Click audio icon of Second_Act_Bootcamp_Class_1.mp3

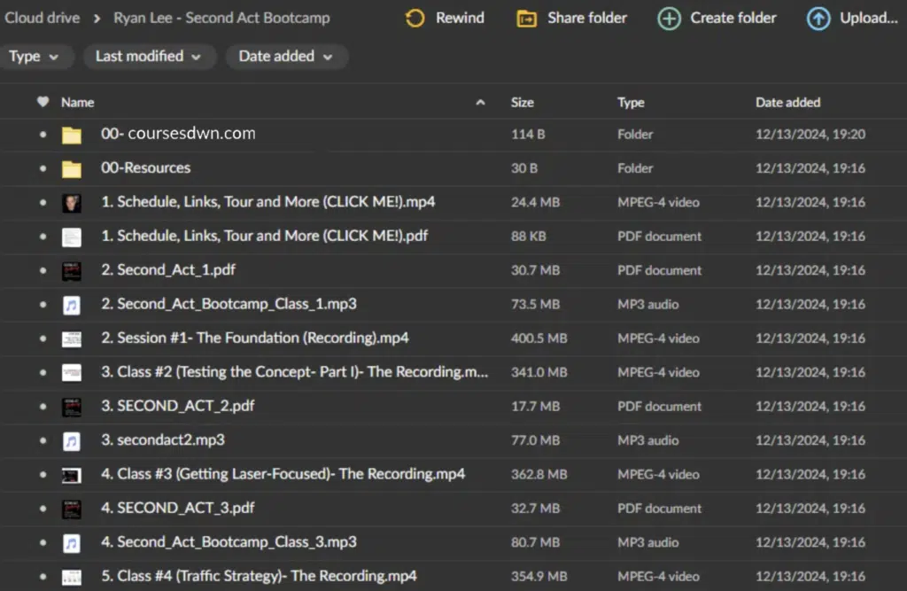click(x=72, y=305)
